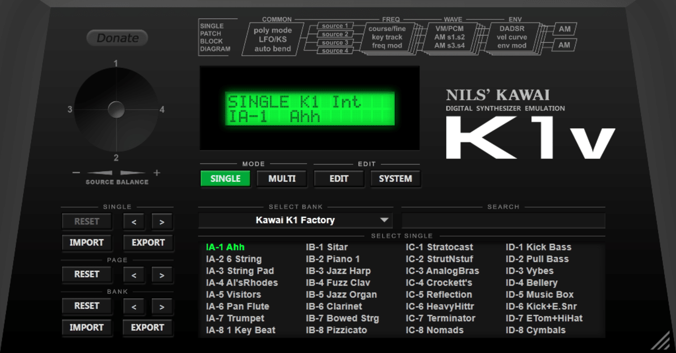Open the Kawai K1 Factory bank selector
Viewport: 676px width, 353px height.
click(x=295, y=220)
